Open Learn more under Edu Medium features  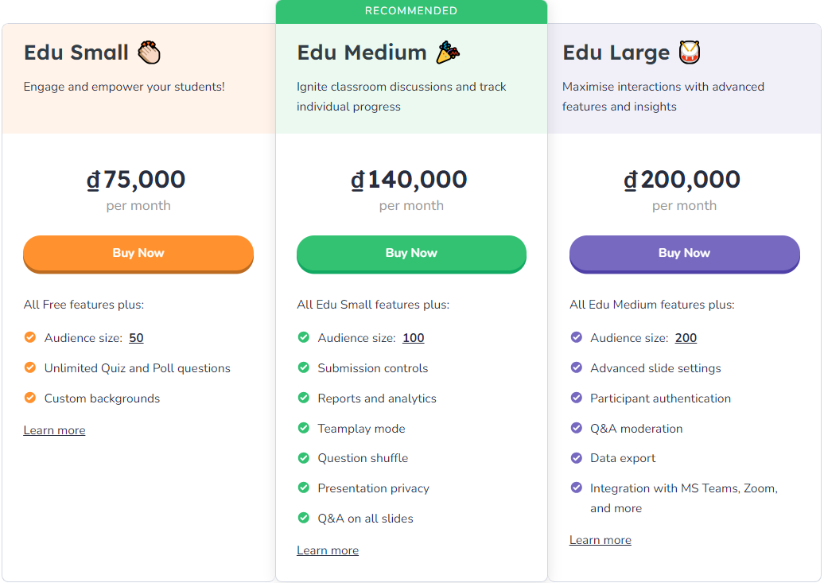coord(328,550)
